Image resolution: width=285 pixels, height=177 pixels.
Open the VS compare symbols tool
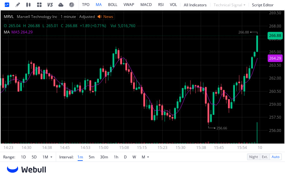pyautogui.click(x=50, y=5)
